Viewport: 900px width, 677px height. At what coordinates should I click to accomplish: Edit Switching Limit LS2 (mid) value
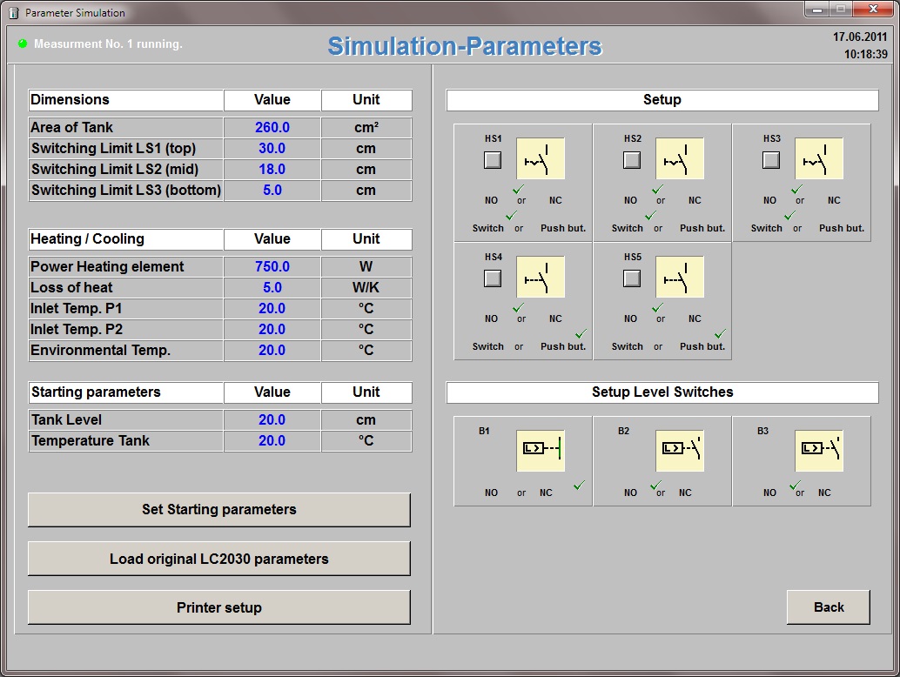[272, 169]
